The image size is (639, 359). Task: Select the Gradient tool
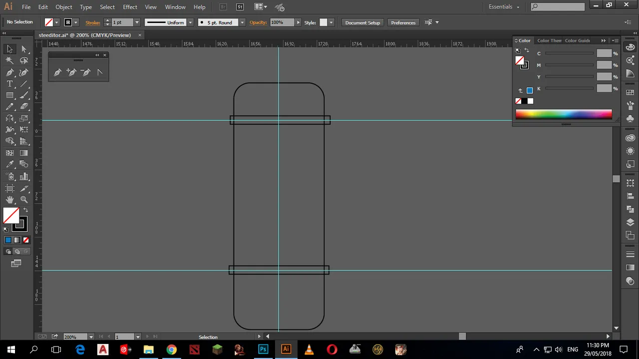24,153
